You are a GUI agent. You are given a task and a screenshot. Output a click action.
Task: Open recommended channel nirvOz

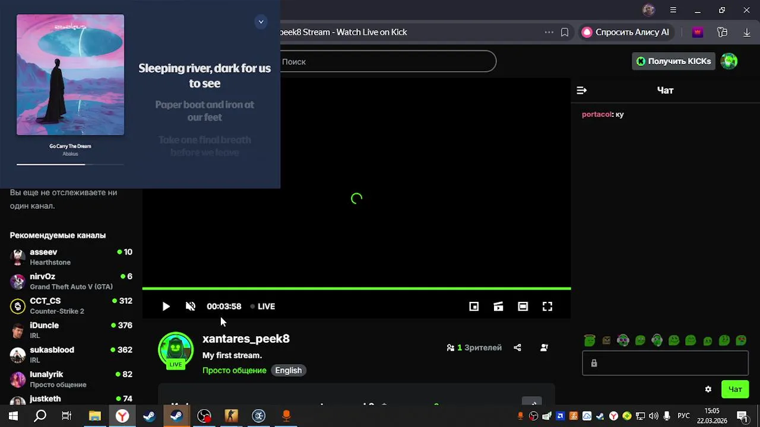click(71, 281)
